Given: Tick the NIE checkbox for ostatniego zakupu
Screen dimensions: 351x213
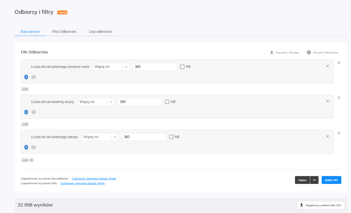Looking at the screenshot, I should (x=171, y=137).
